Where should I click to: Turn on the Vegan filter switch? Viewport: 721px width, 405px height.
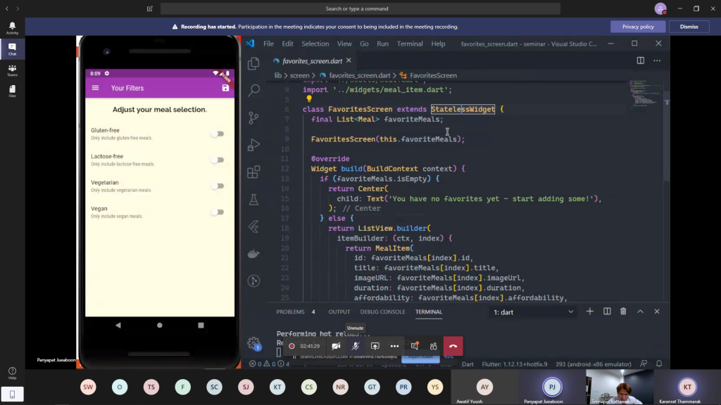218,212
